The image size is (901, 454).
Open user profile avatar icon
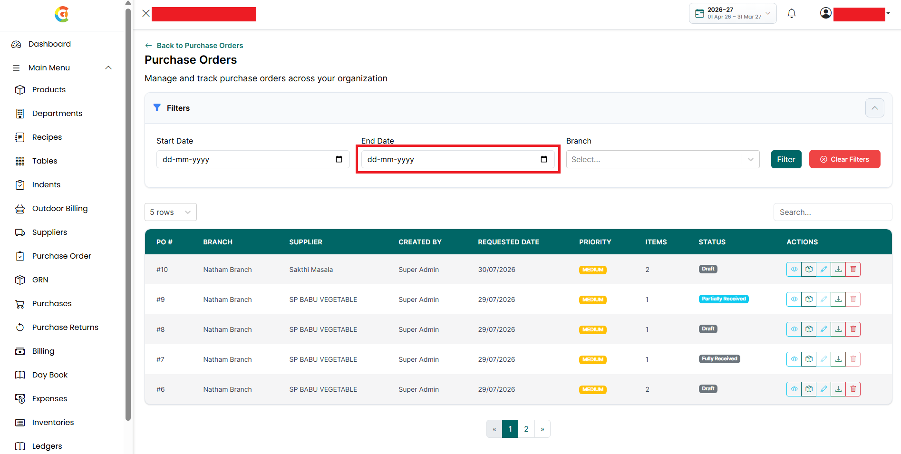pyautogui.click(x=826, y=13)
